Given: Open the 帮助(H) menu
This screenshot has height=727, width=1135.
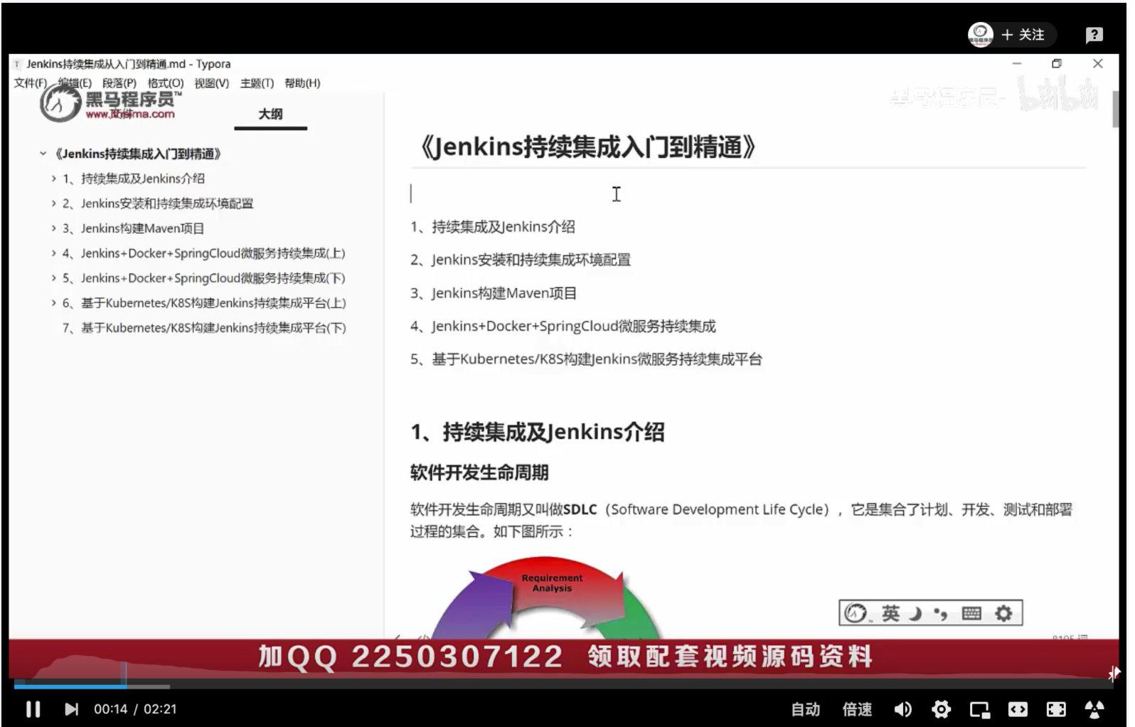Looking at the screenshot, I should [x=302, y=83].
